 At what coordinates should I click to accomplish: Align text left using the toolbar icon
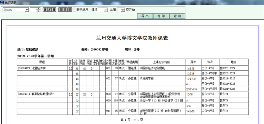61,10
